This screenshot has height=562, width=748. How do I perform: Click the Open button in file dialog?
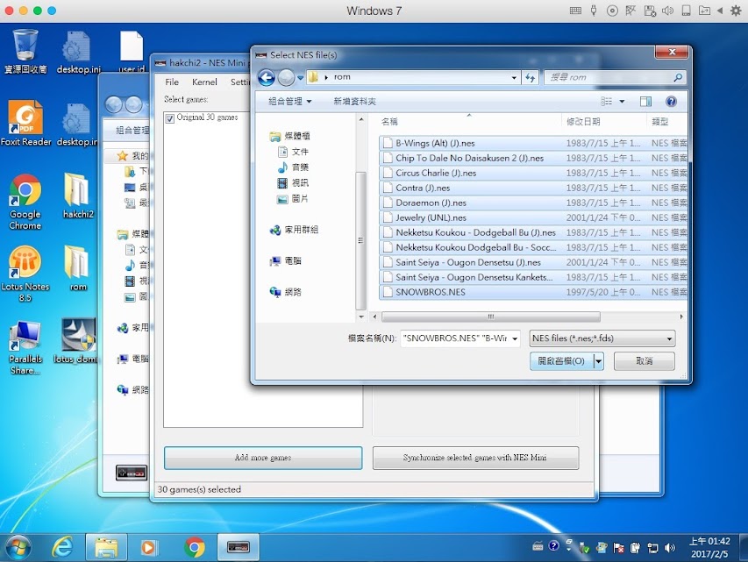[x=561, y=361]
